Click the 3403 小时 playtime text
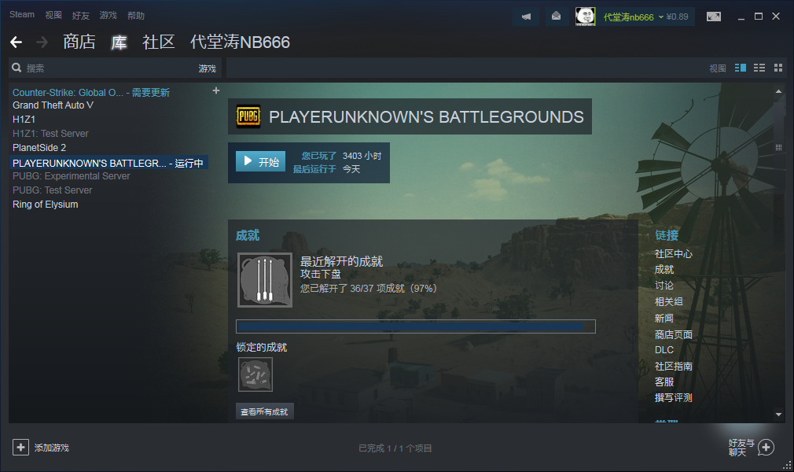Viewport: 794px width, 472px height. [362, 156]
